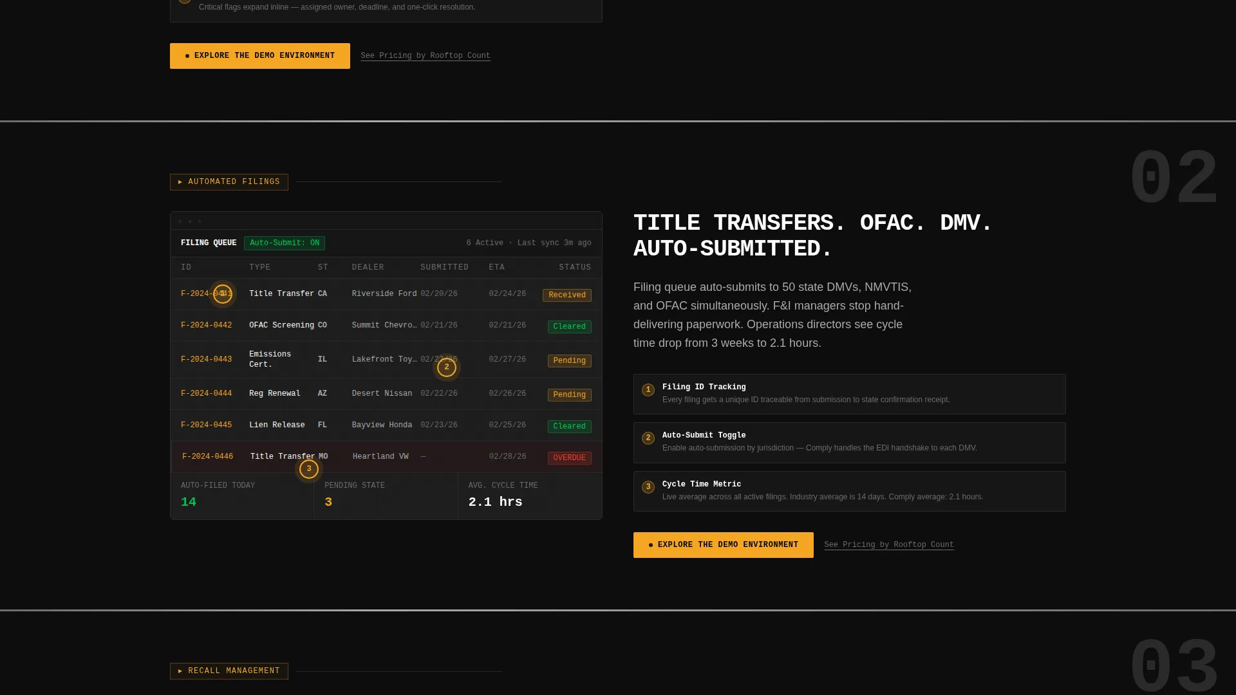Image resolution: width=1236 pixels, height=695 pixels.
Task: Click the submitted date 02/20/26
Action: point(439,294)
